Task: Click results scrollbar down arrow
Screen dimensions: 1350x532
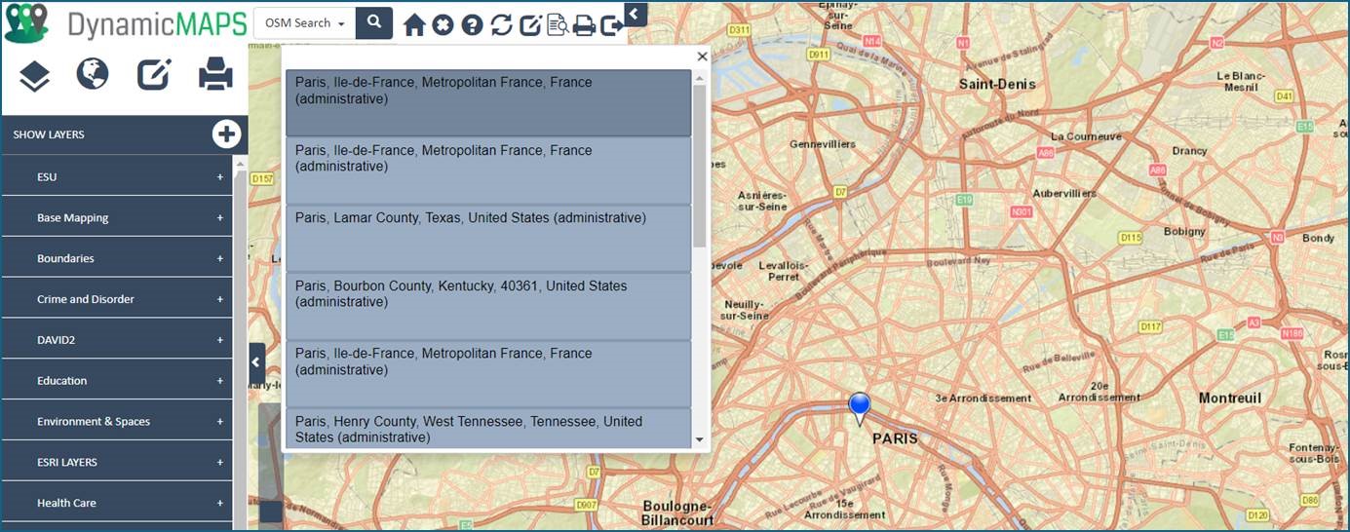Action: pyautogui.click(x=699, y=440)
